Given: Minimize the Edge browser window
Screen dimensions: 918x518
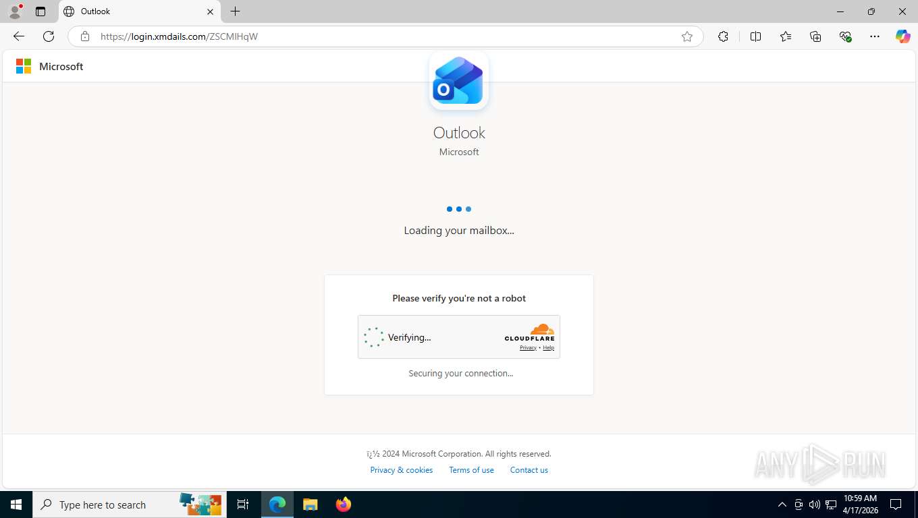Looking at the screenshot, I should (840, 11).
